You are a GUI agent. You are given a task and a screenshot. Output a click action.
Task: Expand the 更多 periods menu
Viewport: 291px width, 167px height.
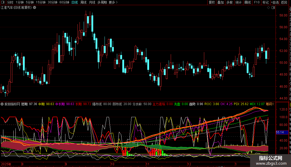tap(113, 2)
